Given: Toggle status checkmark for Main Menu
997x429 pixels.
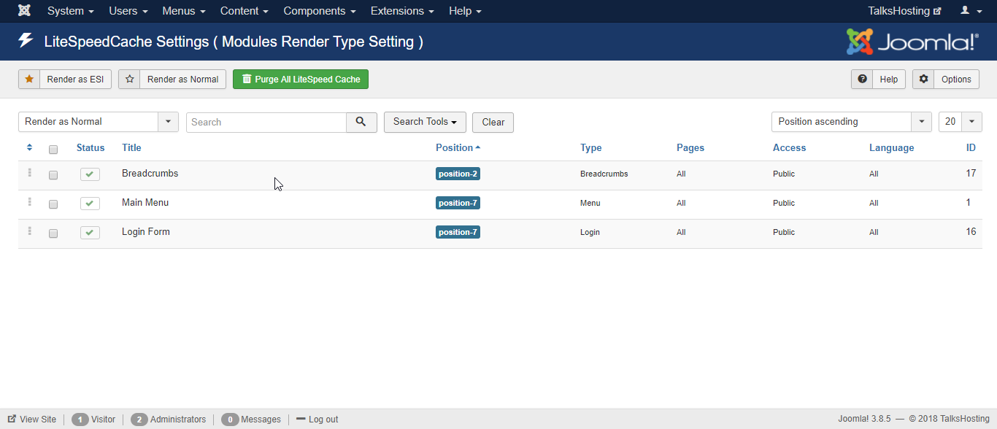Looking at the screenshot, I should pyautogui.click(x=90, y=204).
